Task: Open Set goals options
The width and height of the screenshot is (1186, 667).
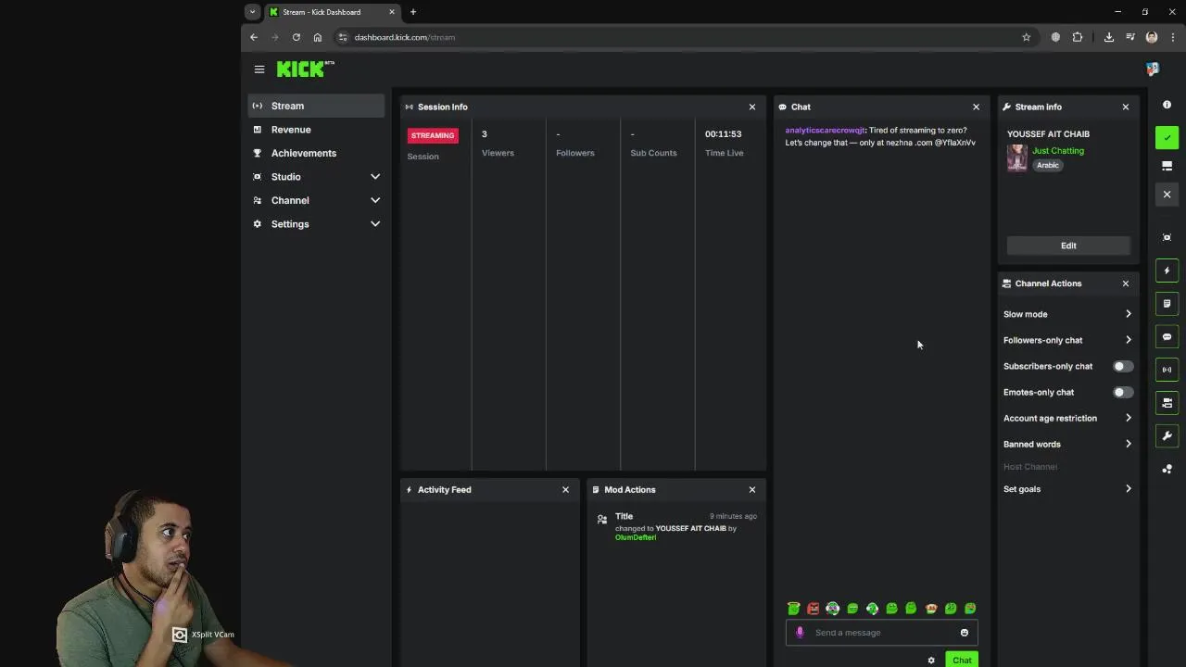Action: click(1067, 489)
